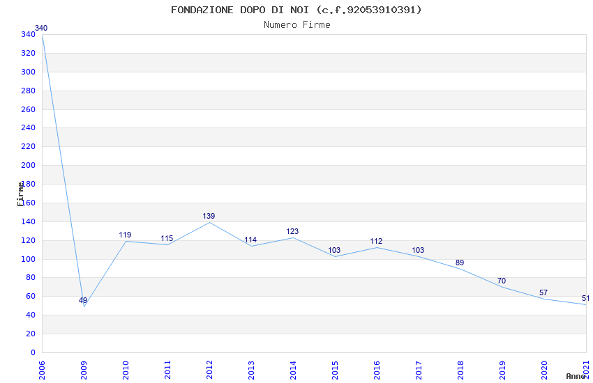593x383 pixels.
Task: Click the Anno x-axis title
Action: click(576, 376)
